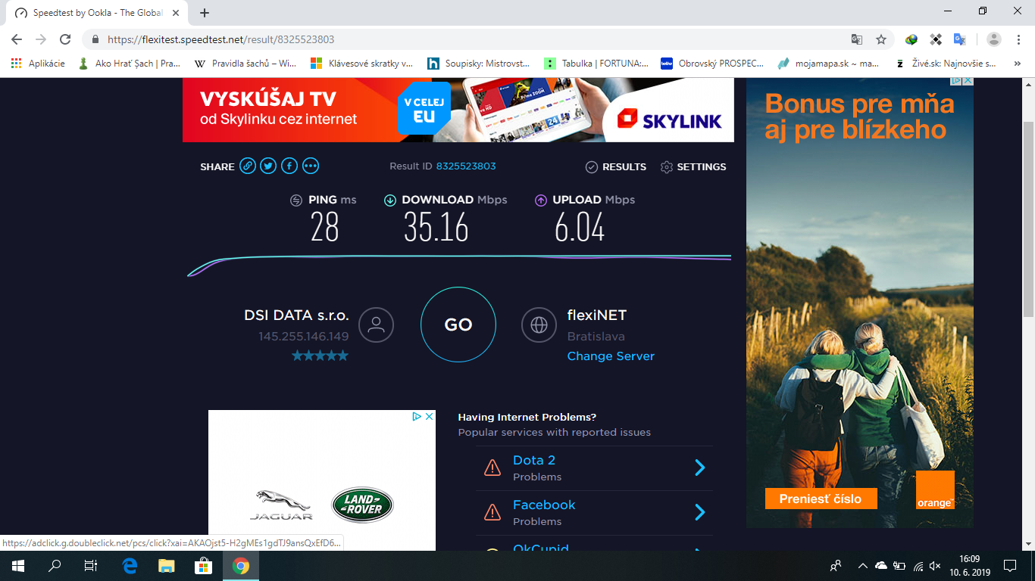The width and height of the screenshot is (1035, 581).
Task: Expand the Facebook problems chevron
Action: (x=700, y=513)
